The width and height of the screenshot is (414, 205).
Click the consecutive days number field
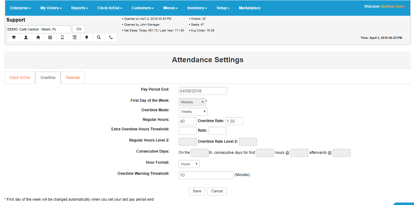(x=200, y=153)
